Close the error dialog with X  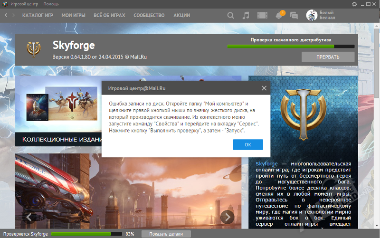click(x=264, y=88)
